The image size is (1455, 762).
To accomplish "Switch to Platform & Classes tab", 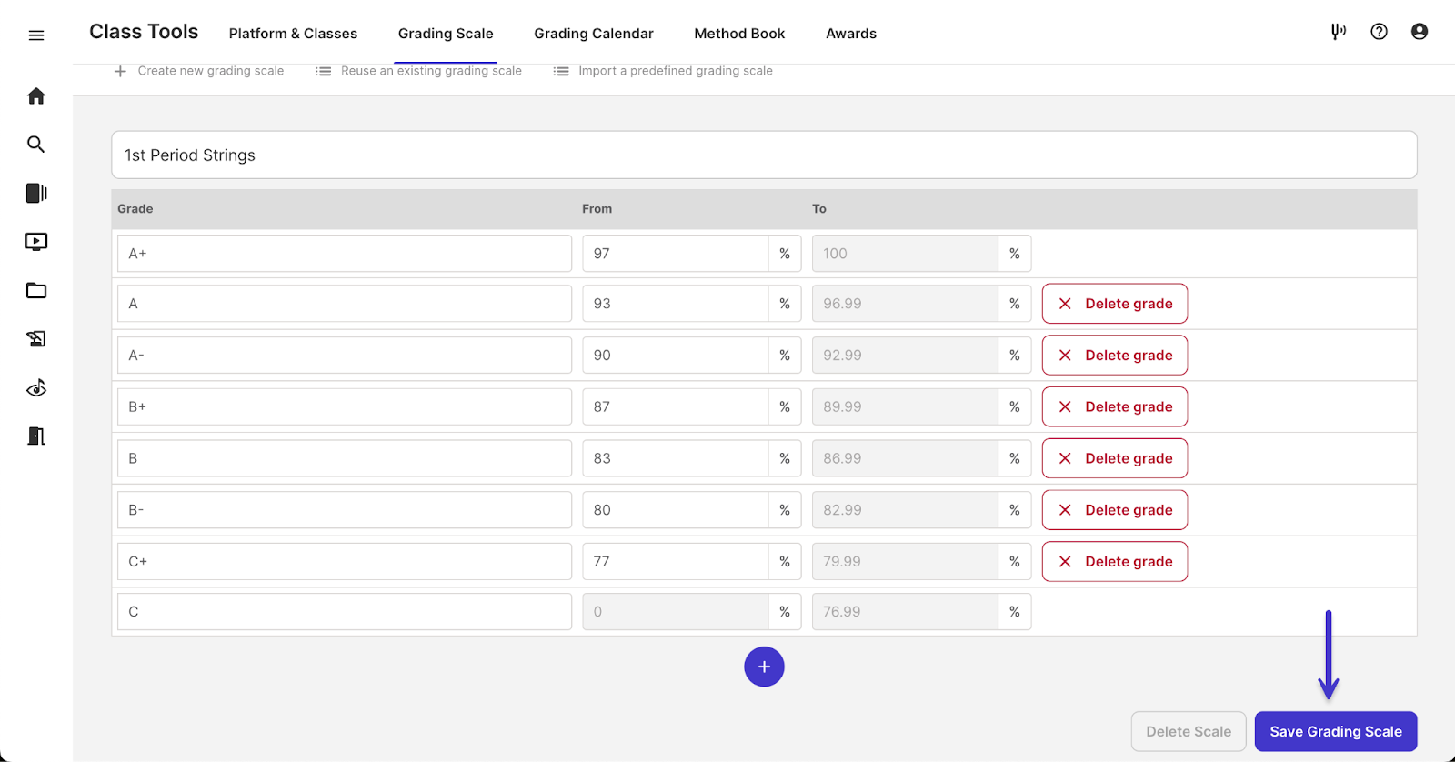I will coord(293,34).
